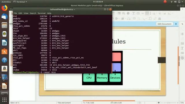The image size is (185, 104).
Task: Click Impress title 'Kernel Modules.pptx (read-only)'
Action: (x=87, y=5)
